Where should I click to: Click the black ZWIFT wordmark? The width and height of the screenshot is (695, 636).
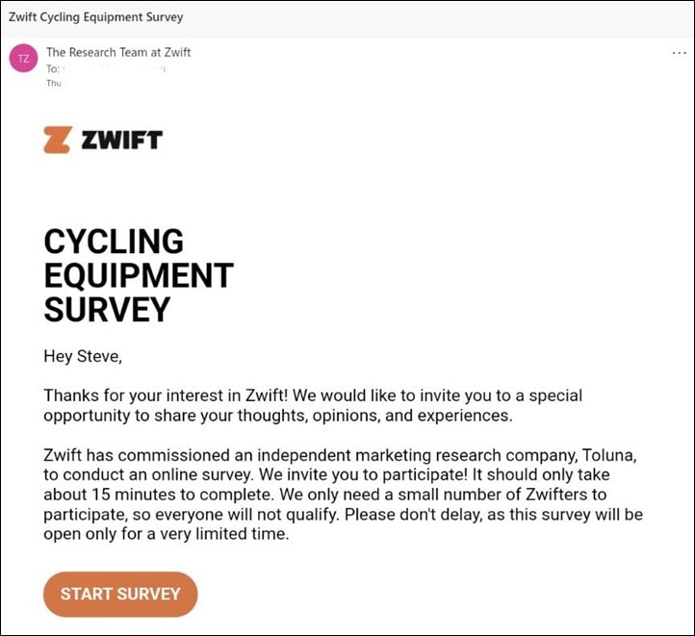tap(122, 140)
